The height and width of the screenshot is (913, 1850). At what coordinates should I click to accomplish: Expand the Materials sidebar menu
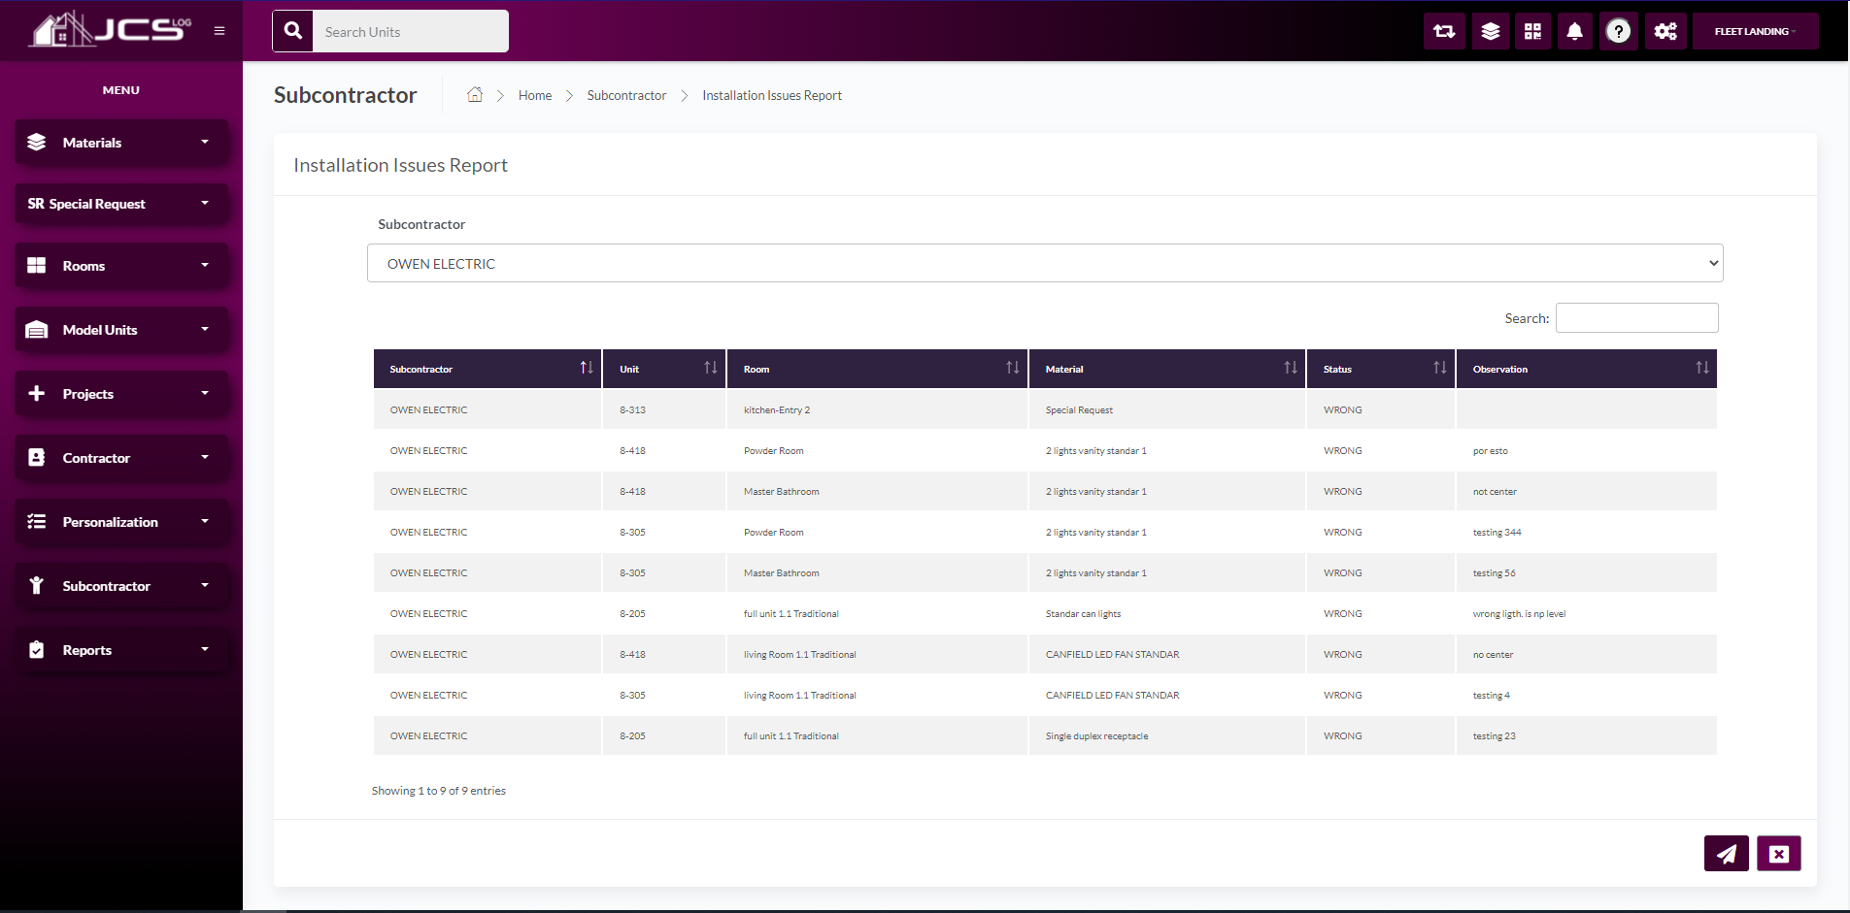coord(121,143)
